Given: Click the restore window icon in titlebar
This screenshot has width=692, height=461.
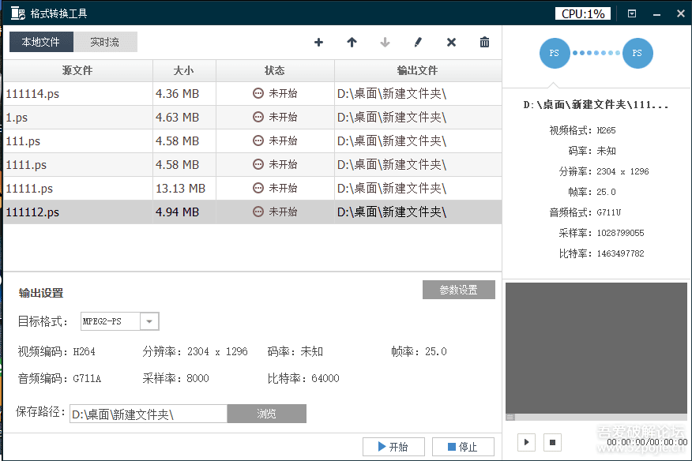Looking at the screenshot, I should tap(630, 13).
